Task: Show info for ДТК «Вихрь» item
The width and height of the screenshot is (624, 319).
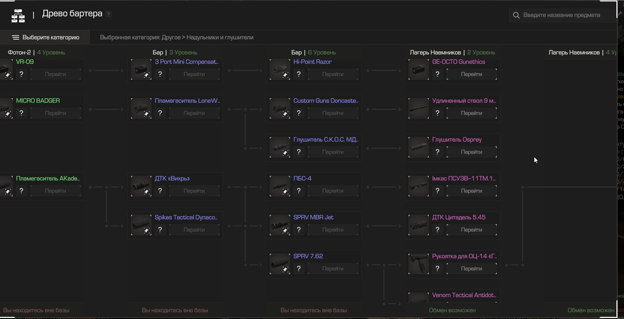Action: coord(160,191)
